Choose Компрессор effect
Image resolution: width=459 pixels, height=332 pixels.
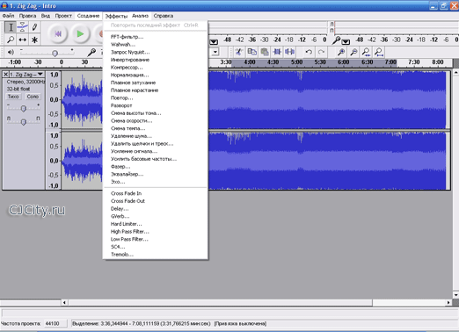pyautogui.click(x=156, y=68)
